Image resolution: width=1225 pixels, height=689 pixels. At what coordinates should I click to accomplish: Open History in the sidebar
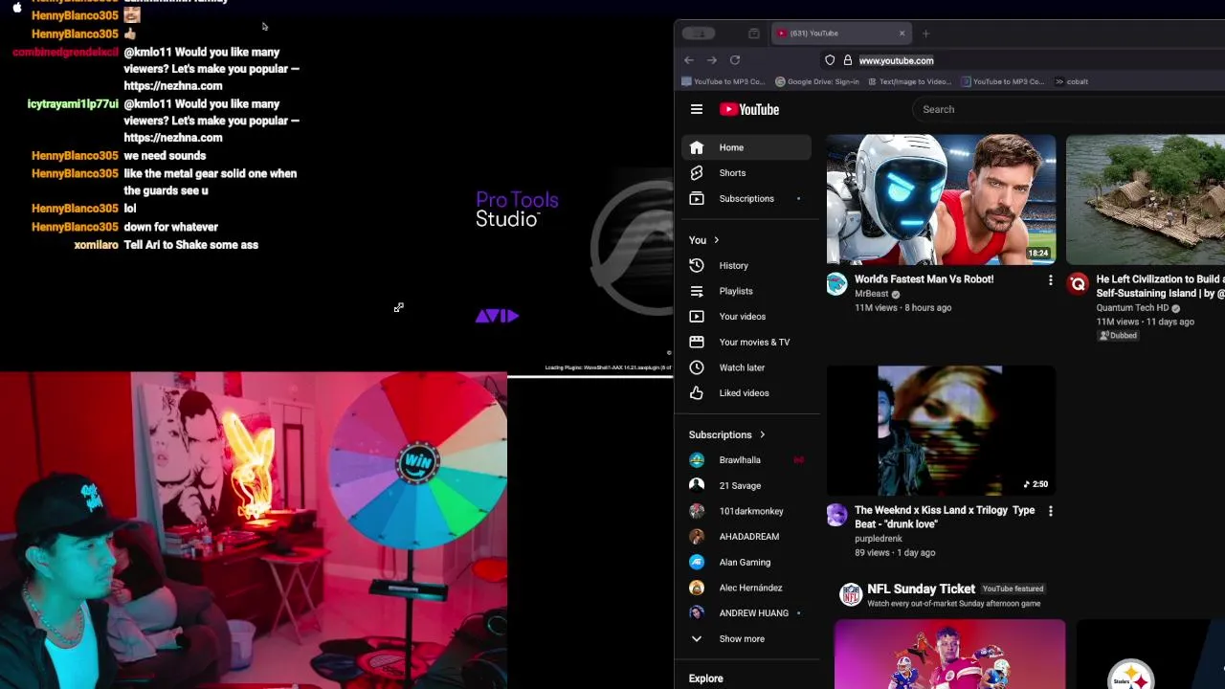746,265
